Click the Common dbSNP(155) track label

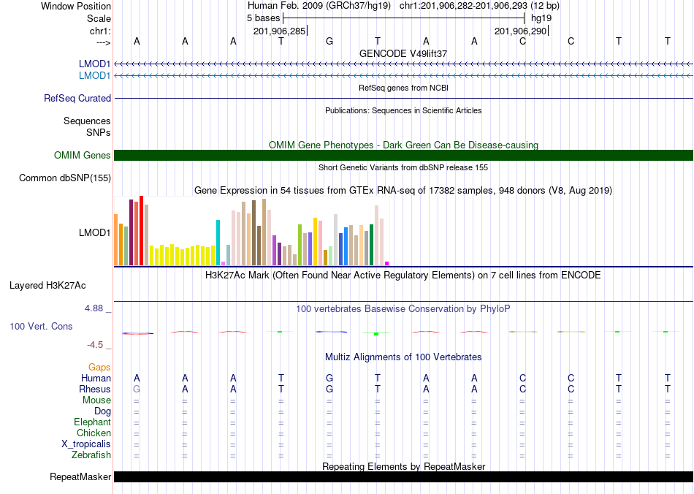click(x=64, y=178)
